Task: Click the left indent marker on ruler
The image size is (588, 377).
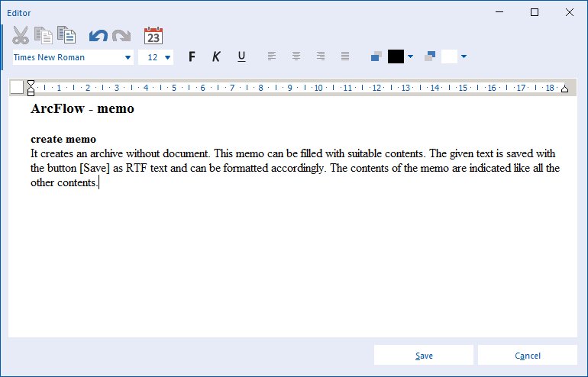Action: 31,88
